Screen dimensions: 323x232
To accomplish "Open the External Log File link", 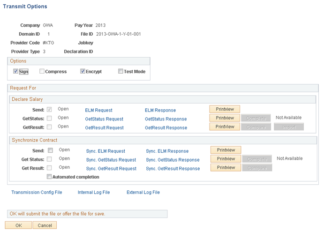I will [143, 192].
